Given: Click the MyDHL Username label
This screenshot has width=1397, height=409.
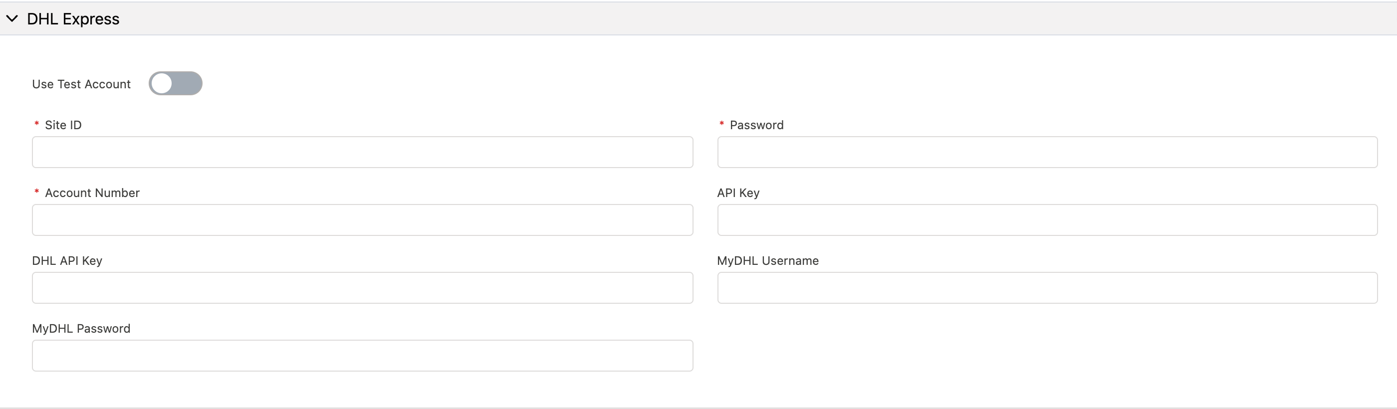Looking at the screenshot, I should 768,260.
